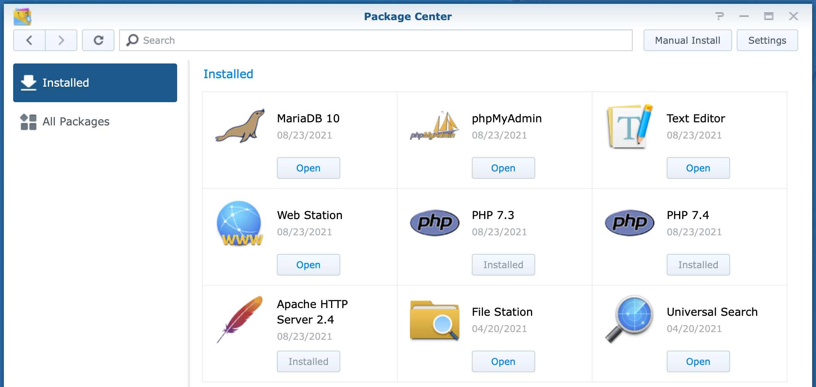Go forward with the right arrow
Screen dimensions: 816x387
(61, 40)
